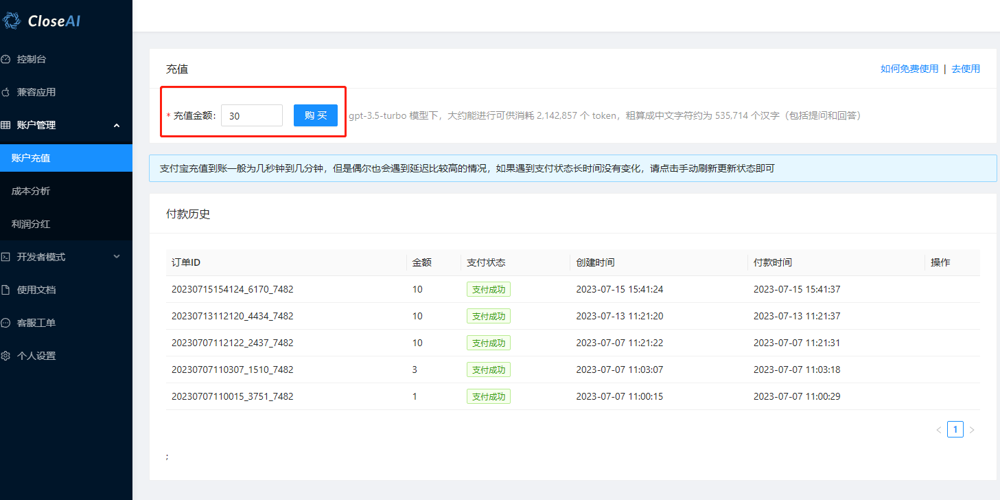Select order ID 20230707110307_1510_7482
This screenshot has height=500, width=1000.
point(233,370)
